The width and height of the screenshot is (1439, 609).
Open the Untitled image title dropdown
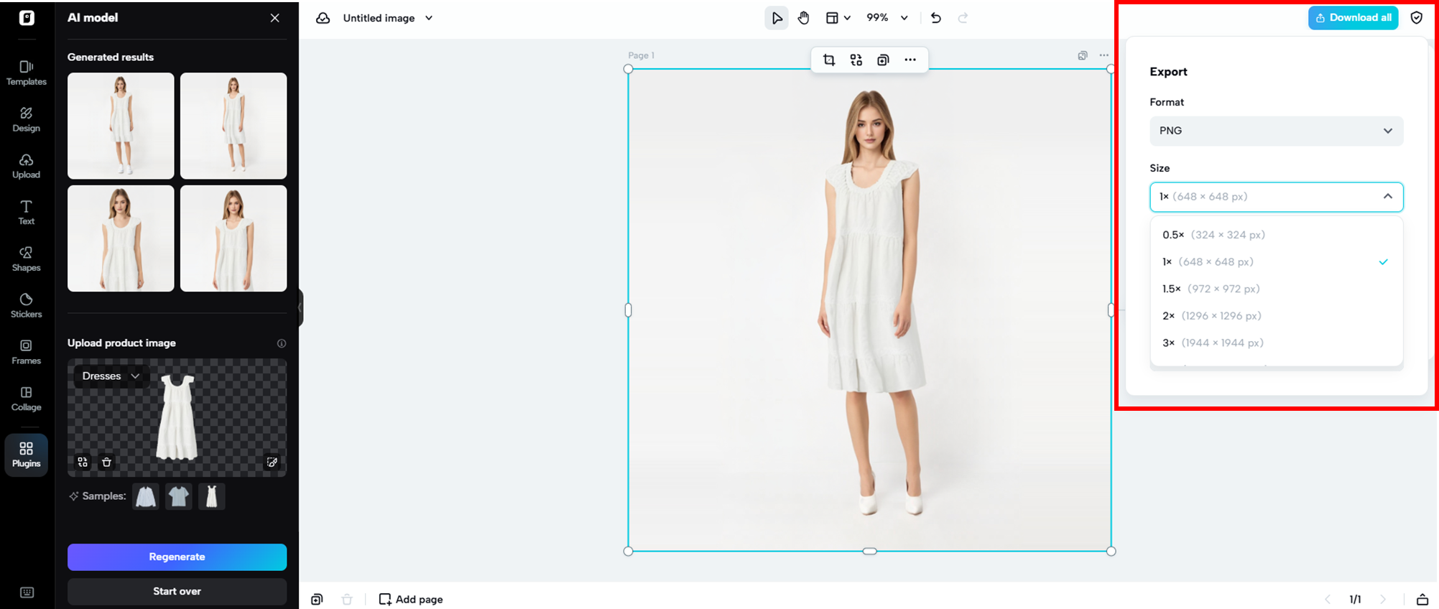(x=388, y=18)
